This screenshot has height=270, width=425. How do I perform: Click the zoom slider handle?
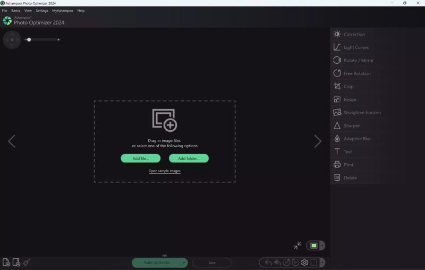coord(29,39)
